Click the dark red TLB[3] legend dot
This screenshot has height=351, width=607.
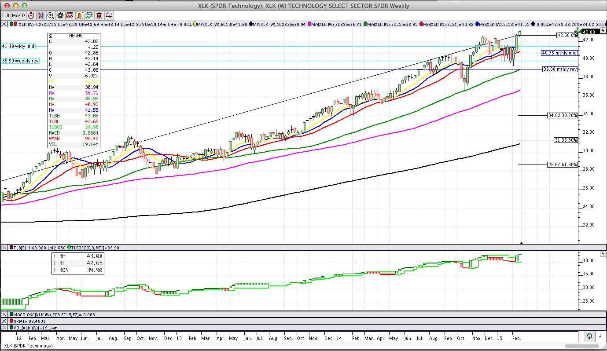tap(11, 248)
